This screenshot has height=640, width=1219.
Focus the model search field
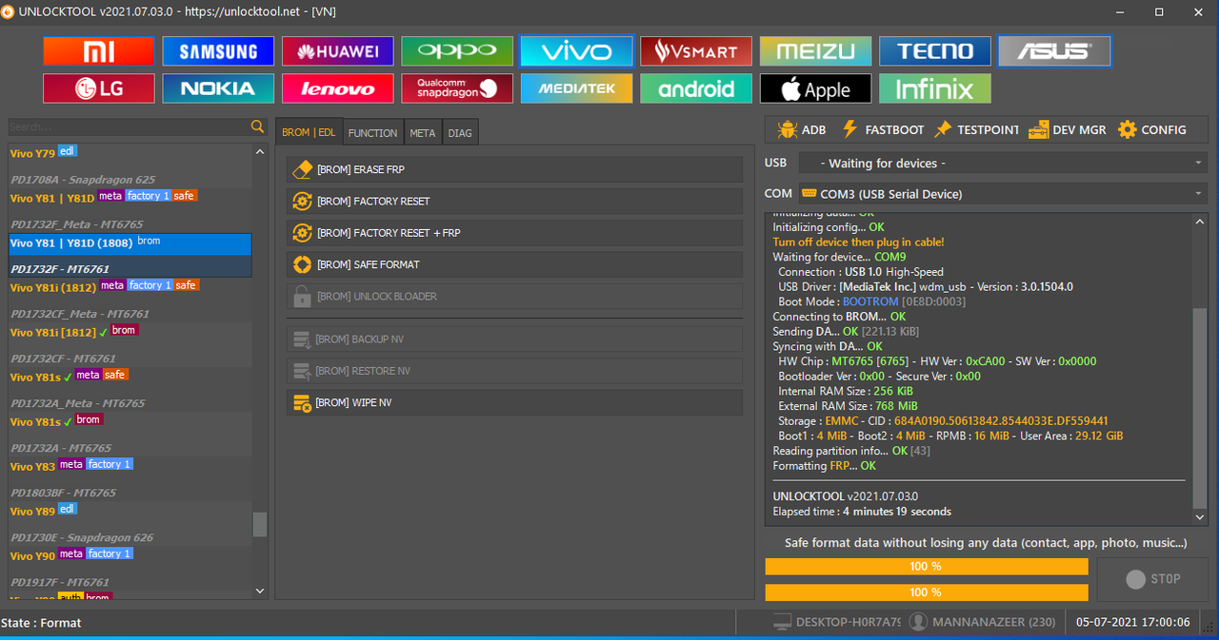click(128, 126)
